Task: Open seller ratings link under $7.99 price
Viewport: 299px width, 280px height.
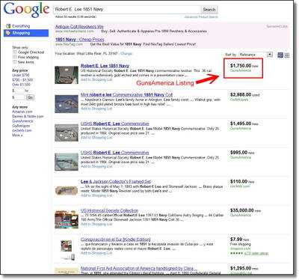Action: coord(256,254)
